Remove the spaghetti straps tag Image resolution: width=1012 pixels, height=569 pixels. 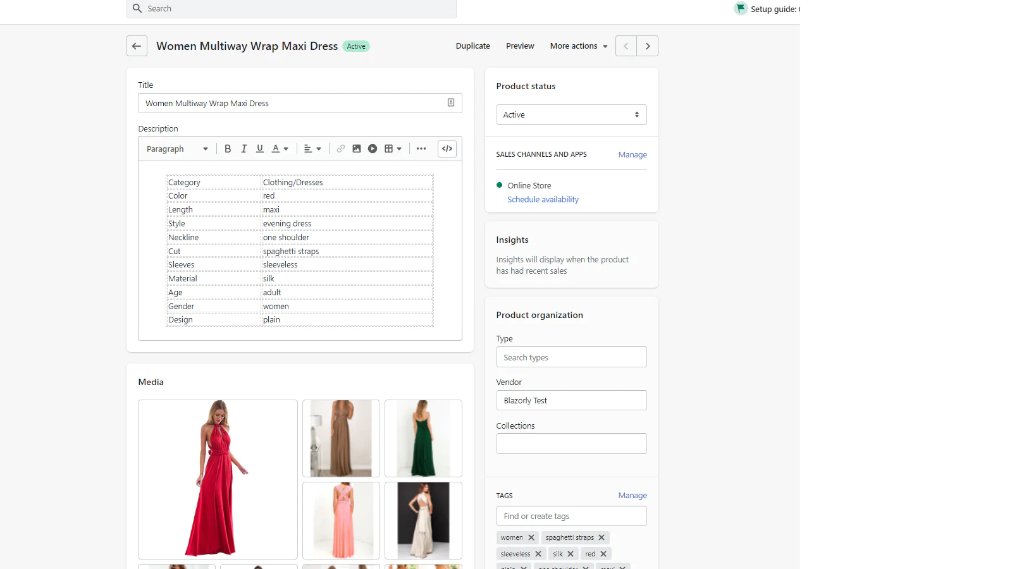[602, 537]
